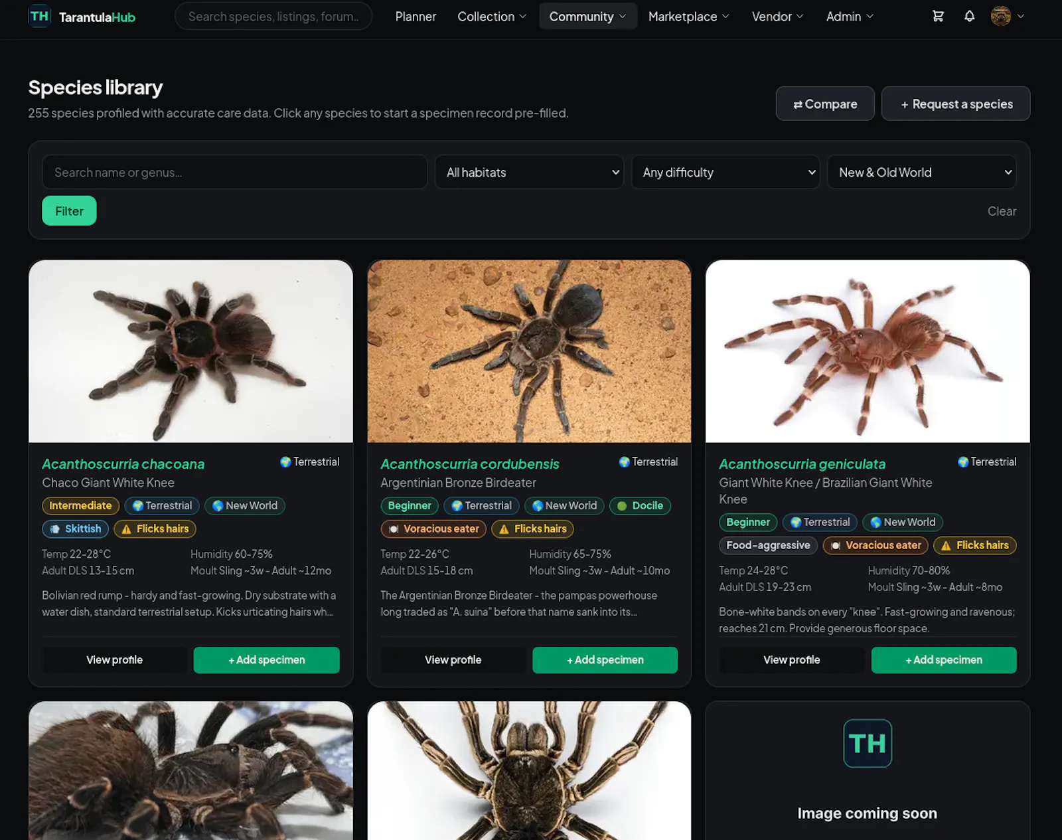Open the Community menu
The height and width of the screenshot is (840, 1062).
[588, 16]
